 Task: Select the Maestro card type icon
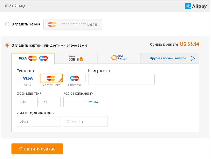pos(75,78)
